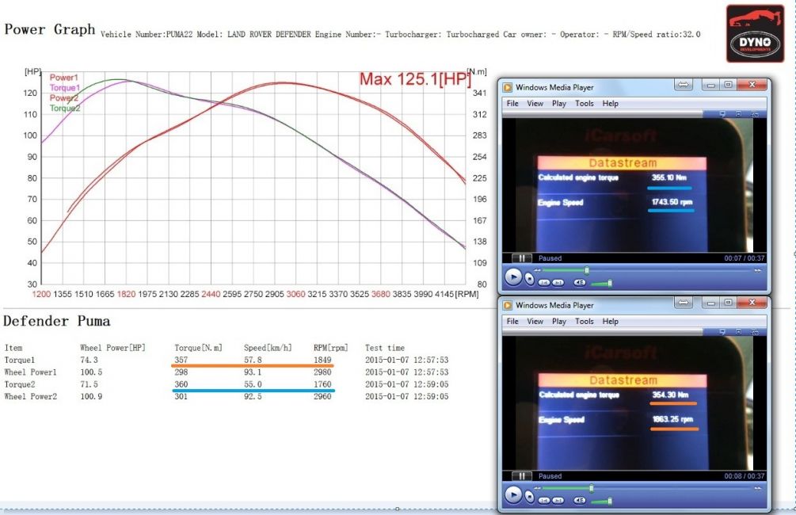Click the Torque1 row label in the table
796x515 pixels.
20,360
